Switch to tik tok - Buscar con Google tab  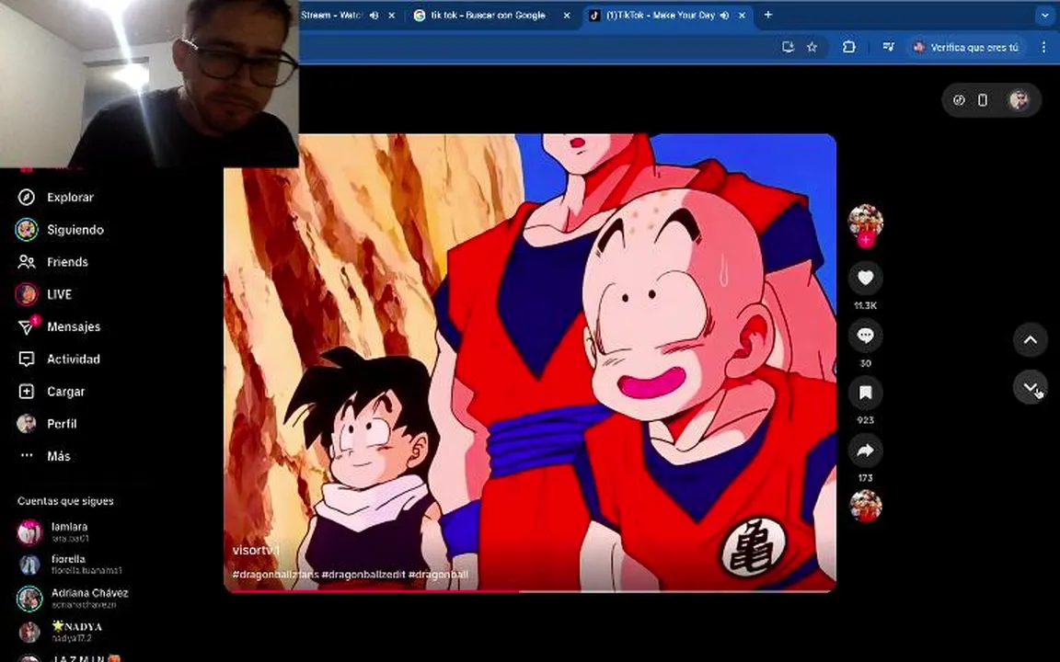(x=487, y=15)
